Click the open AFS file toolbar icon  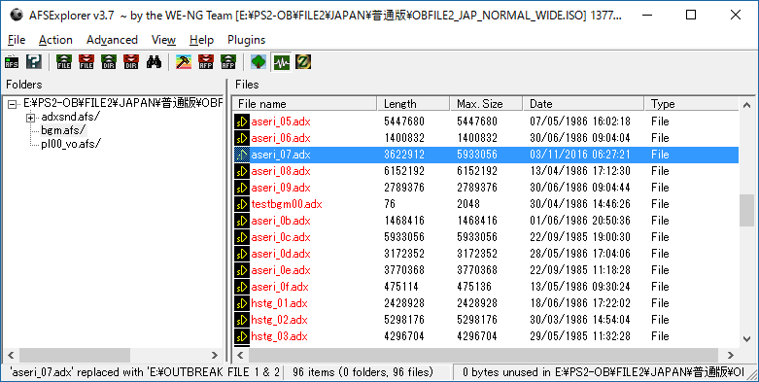point(12,61)
